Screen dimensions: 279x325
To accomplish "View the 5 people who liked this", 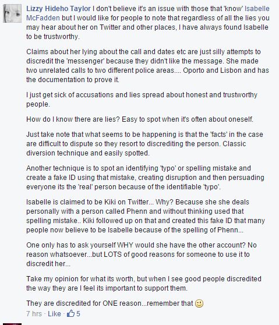I will (78, 313).
